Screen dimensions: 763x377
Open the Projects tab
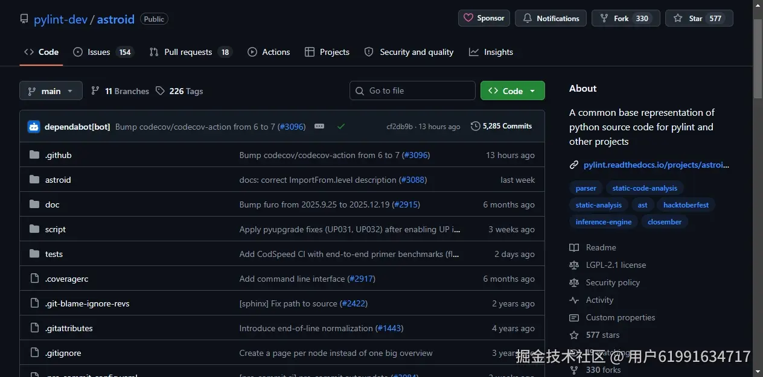(327, 52)
